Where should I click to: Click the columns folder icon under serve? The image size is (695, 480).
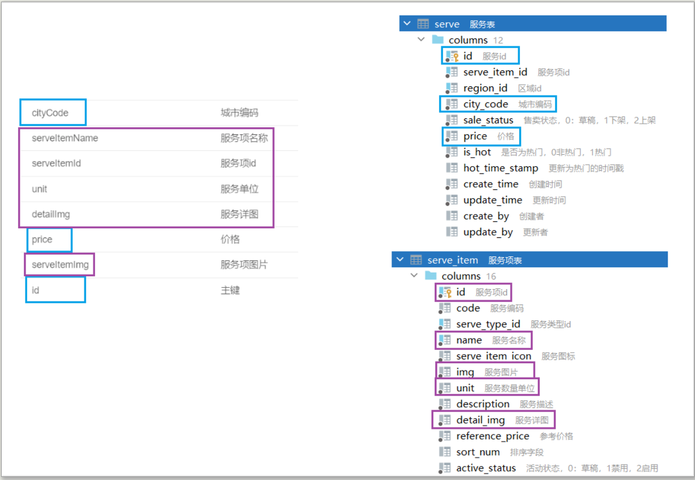point(438,40)
